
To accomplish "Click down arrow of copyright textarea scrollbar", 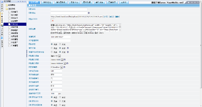I will (120, 30).
